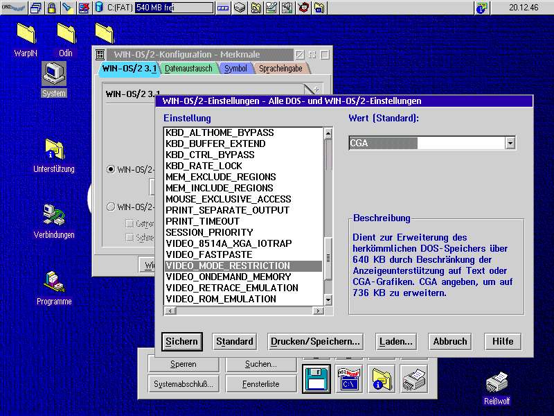Click the floppy disk icon in launchpad
Viewport: 554px width, 416px height.
pyautogui.click(x=316, y=379)
